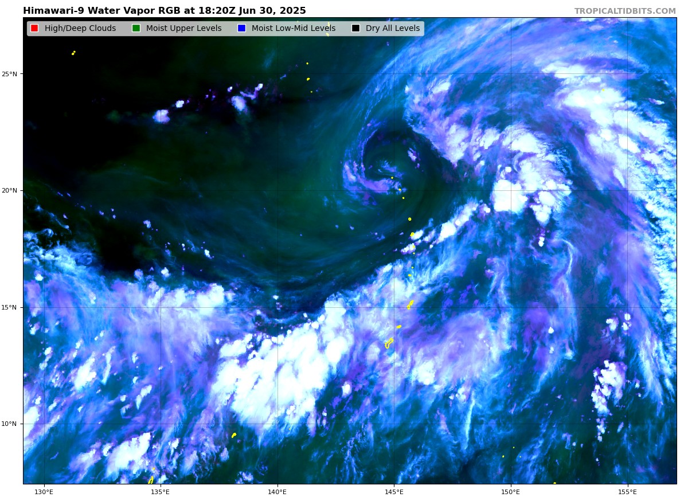Click the 'Dry All Levels' legend label

(x=393, y=29)
